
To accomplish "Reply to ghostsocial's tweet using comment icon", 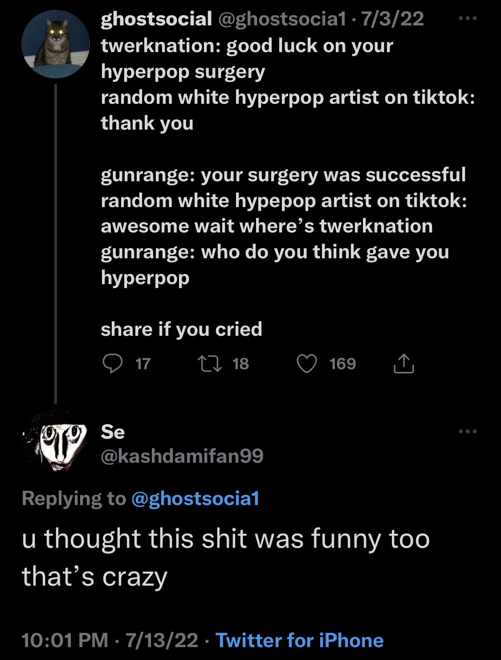I will pos(113,364).
